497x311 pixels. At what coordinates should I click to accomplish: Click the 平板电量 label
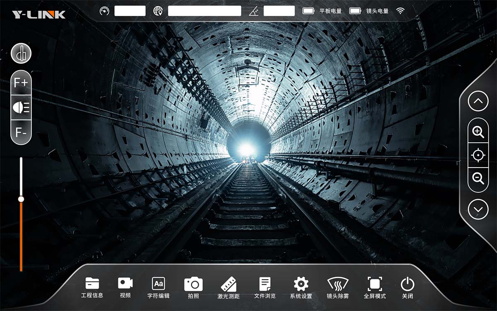coord(331,11)
